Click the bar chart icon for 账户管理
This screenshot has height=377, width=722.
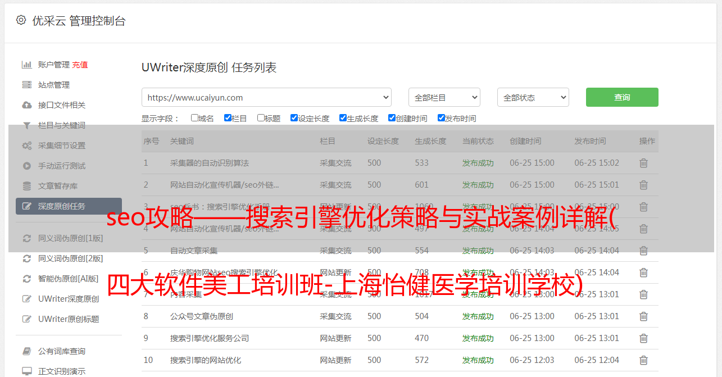point(26,65)
